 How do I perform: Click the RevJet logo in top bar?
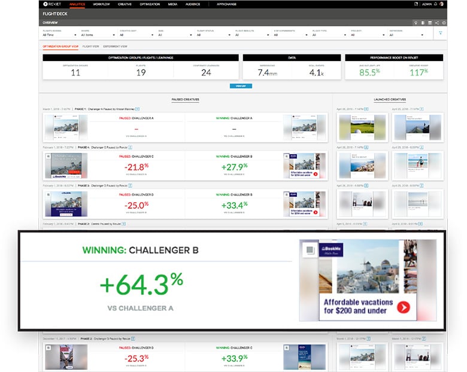pos(53,4)
